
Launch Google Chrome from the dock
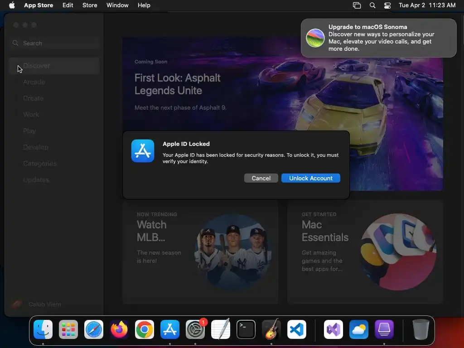(x=145, y=329)
